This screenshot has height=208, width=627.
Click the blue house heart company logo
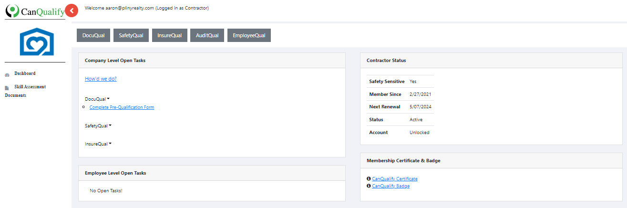(x=37, y=42)
